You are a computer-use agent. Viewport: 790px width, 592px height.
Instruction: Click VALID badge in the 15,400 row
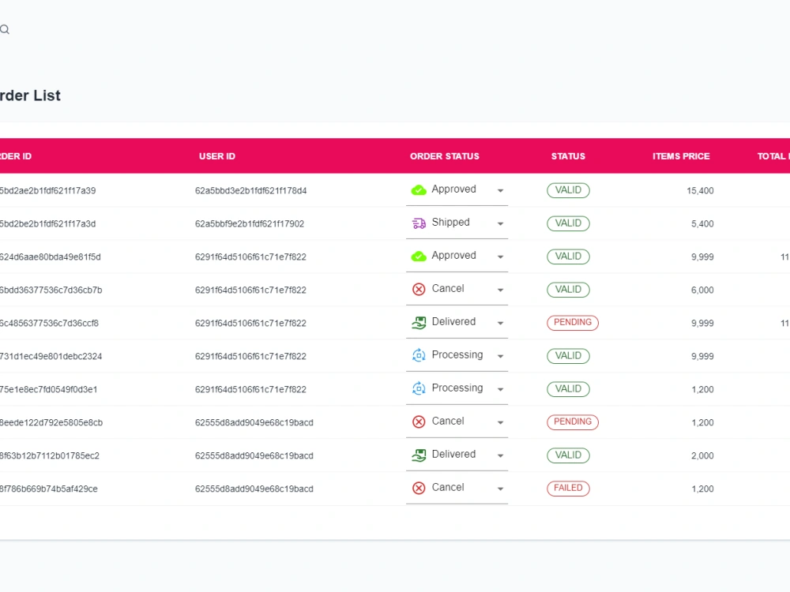pyautogui.click(x=568, y=190)
